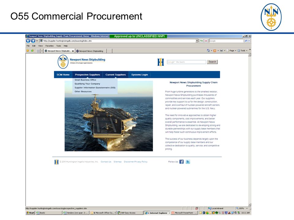Screen dimensions: 294x220
Task: Click the Disclaimer/Privacy Policy link
Action: (x=136, y=162)
